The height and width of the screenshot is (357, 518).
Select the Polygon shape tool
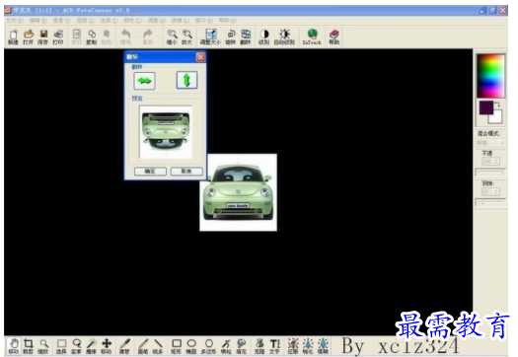pos(209,346)
